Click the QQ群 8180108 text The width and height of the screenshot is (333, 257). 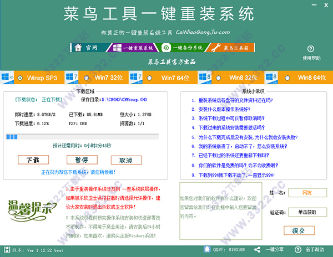(229, 250)
